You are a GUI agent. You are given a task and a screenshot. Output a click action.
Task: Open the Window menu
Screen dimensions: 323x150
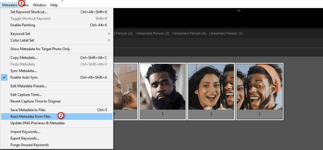click(39, 5)
